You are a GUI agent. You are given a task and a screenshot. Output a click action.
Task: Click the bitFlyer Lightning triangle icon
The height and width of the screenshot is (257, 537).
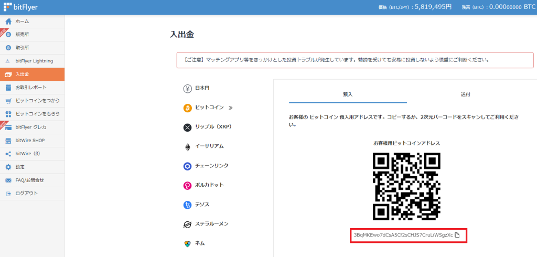[8, 61]
